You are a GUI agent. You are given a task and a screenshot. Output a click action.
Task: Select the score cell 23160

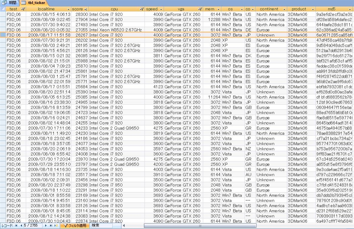click(80, 201)
